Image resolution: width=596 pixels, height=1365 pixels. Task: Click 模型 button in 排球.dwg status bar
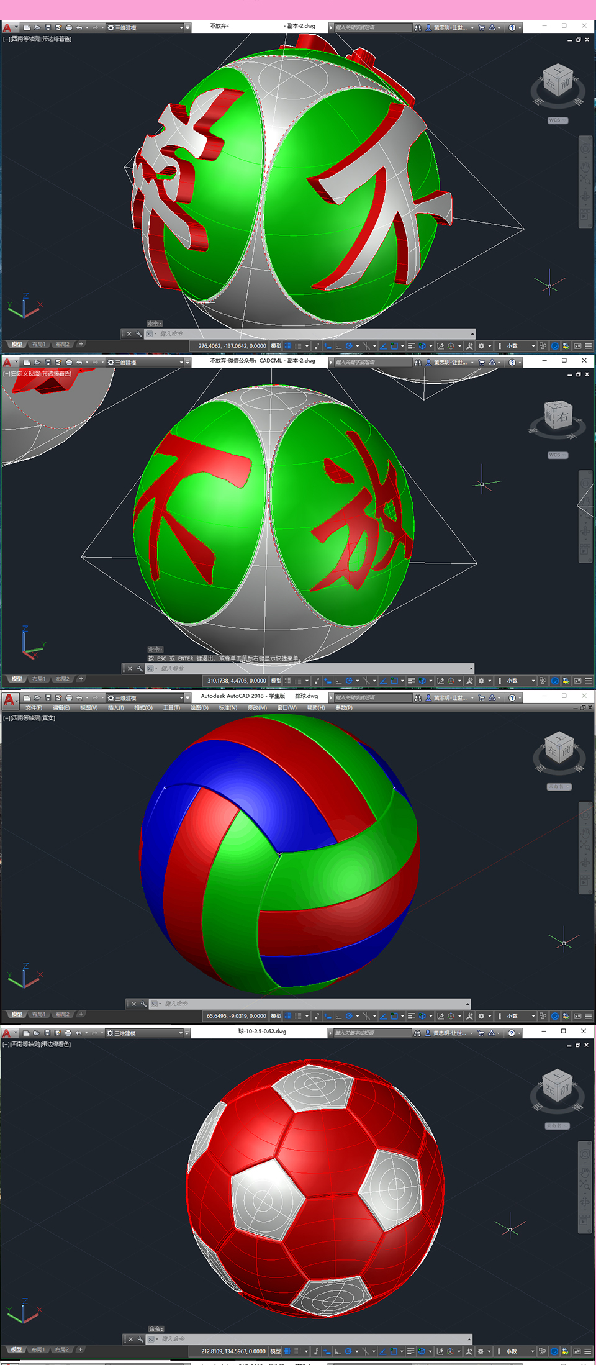(276, 1016)
